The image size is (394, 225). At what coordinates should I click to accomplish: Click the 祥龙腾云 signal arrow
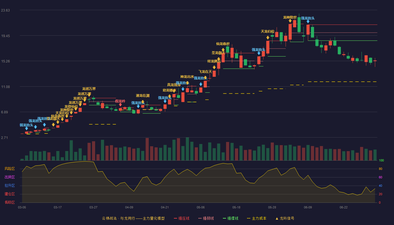point(214,67)
